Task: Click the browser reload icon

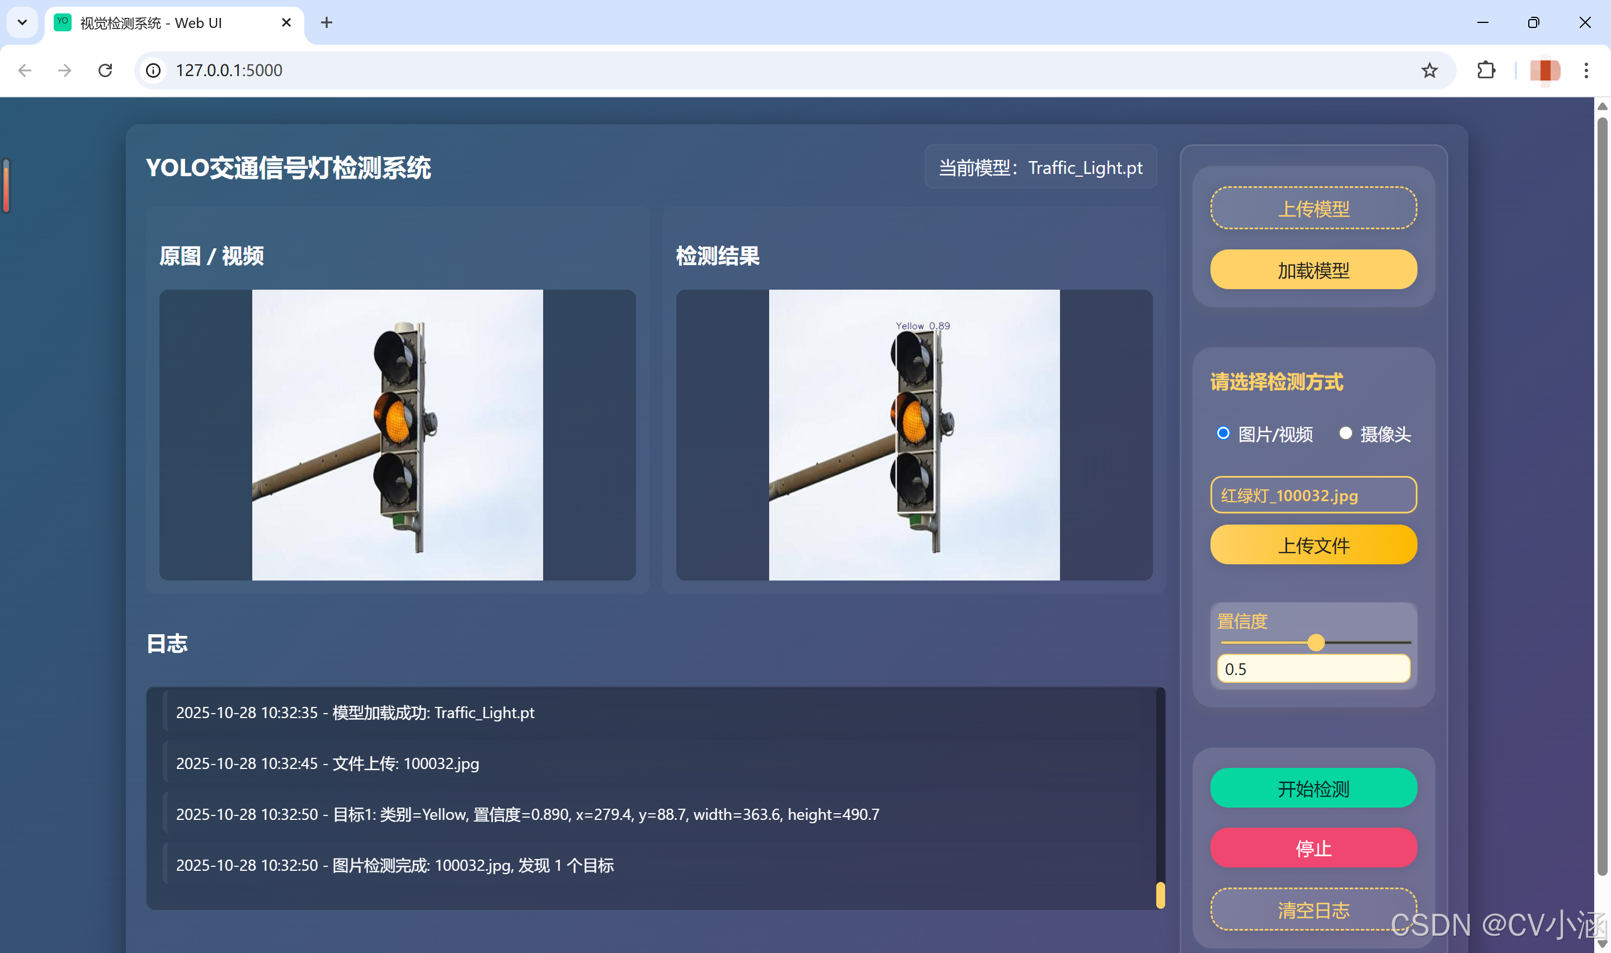Action: (105, 70)
